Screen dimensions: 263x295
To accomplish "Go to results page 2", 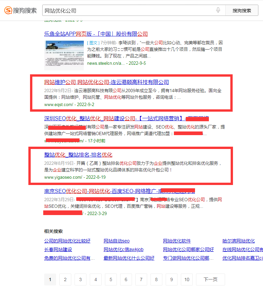I will pos(65,279).
